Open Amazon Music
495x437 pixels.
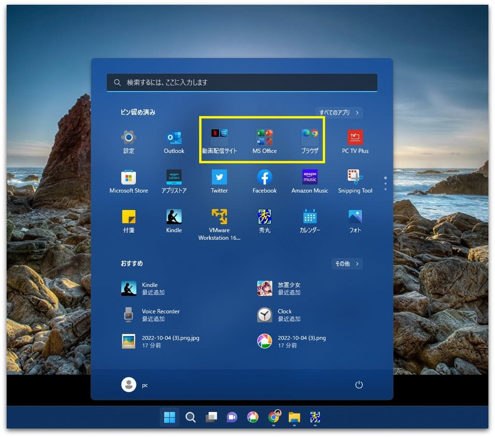click(310, 181)
